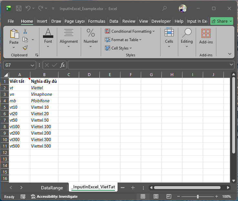The height and width of the screenshot is (201, 238).
Task: Switch to the Insert tab
Action: (x=42, y=21)
